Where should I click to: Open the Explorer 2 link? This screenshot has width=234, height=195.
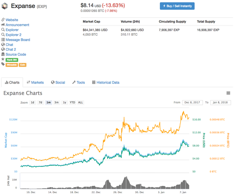pos(14,35)
